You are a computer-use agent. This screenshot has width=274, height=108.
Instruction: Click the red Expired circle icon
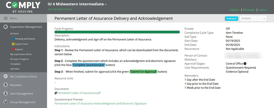pyautogui.click(x=13, y=49)
